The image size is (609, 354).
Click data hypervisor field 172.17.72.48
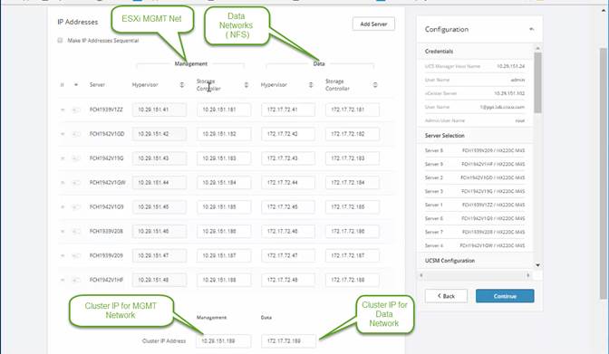point(288,280)
